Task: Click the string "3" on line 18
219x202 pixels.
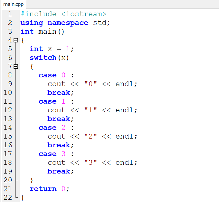Action: (91, 163)
